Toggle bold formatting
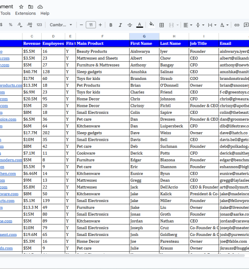 (111, 25)
